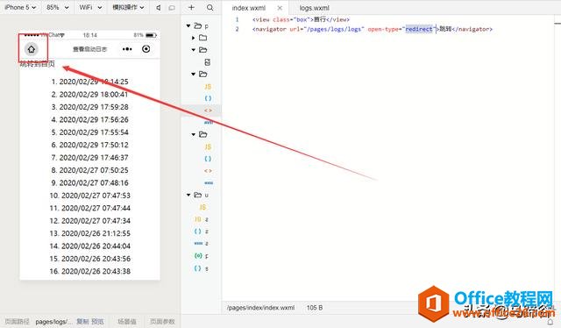This screenshot has height=328, width=561.
Task: Click the detach simulator window icon
Action: tap(172, 7)
